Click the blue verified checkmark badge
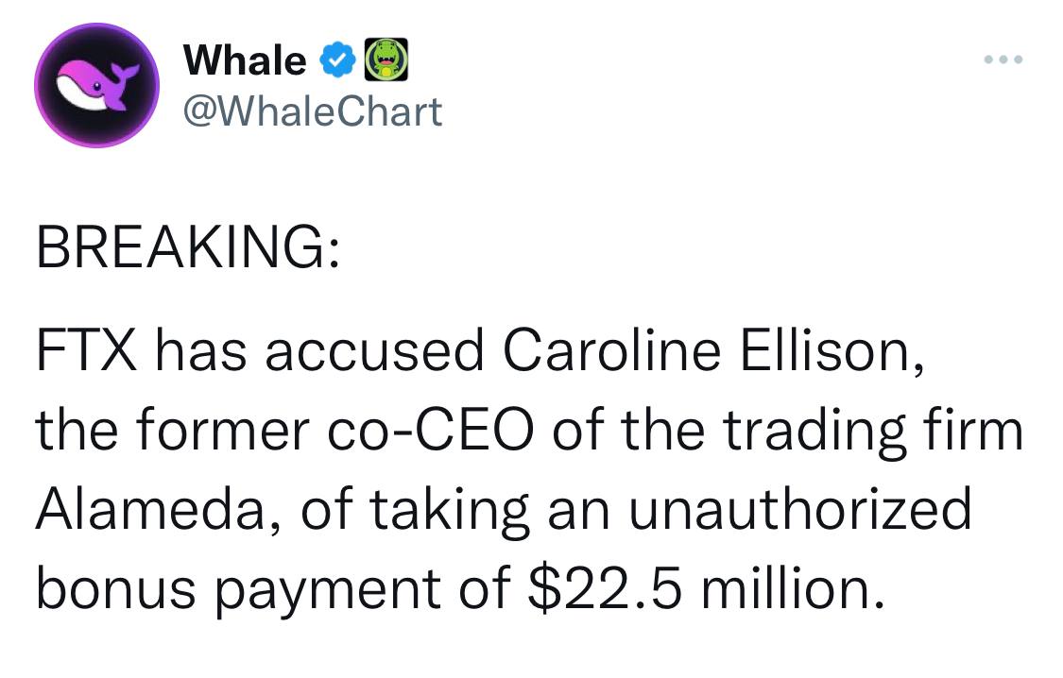Screen dimensions: 1063x678 (x=336, y=60)
